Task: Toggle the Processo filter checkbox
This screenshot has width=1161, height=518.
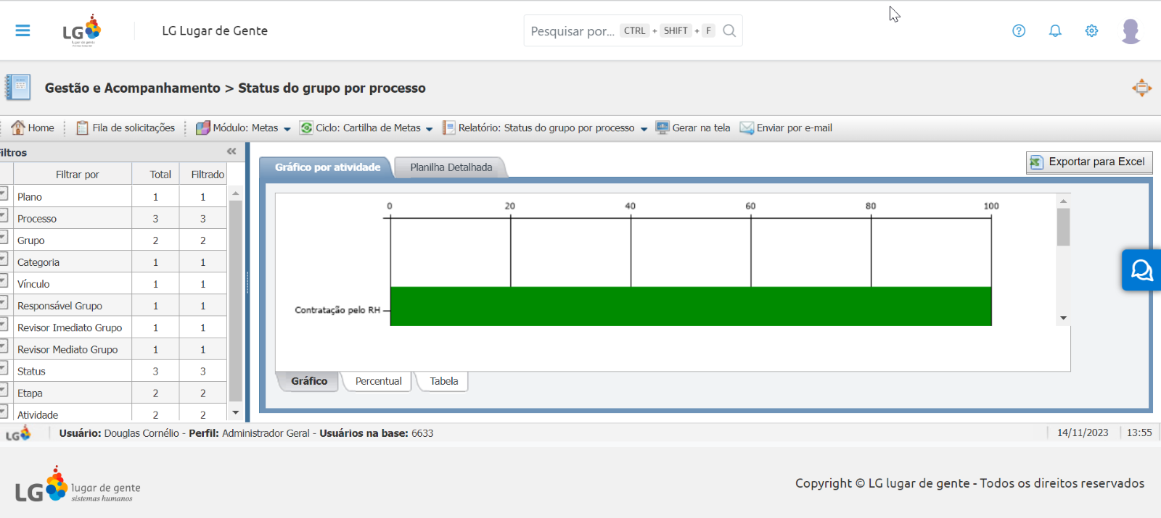Action: (x=3, y=215)
